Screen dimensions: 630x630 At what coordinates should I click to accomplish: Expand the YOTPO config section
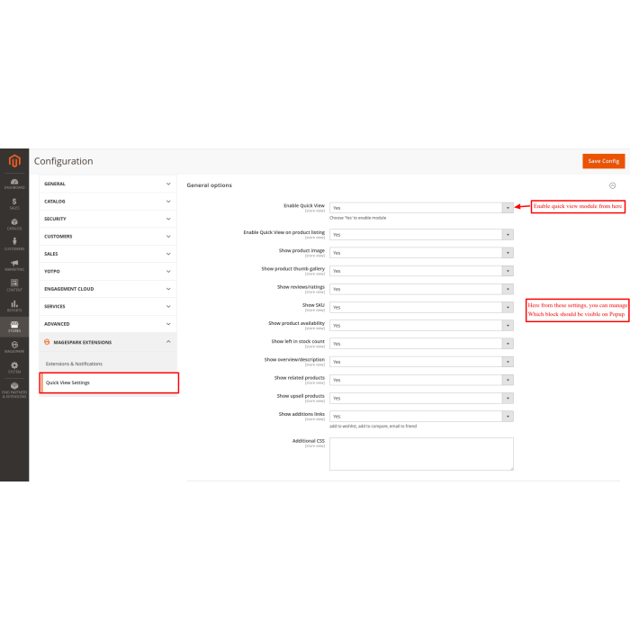pos(108,271)
